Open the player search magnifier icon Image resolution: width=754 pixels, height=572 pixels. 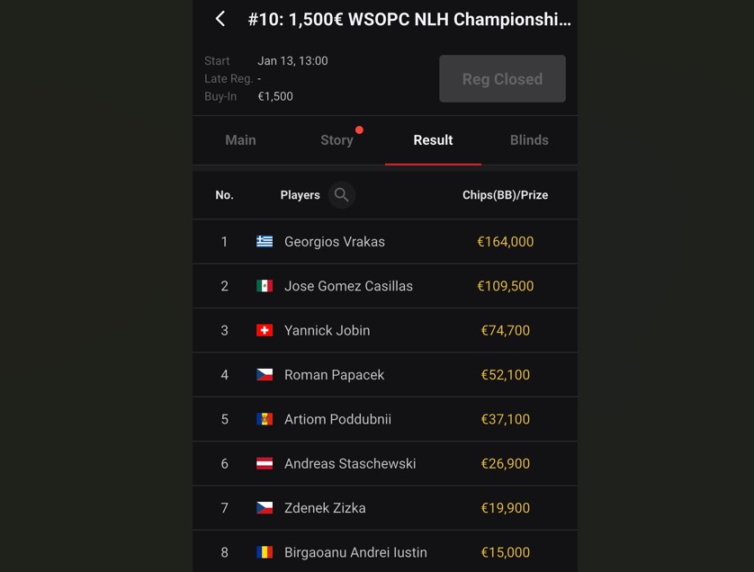(341, 194)
